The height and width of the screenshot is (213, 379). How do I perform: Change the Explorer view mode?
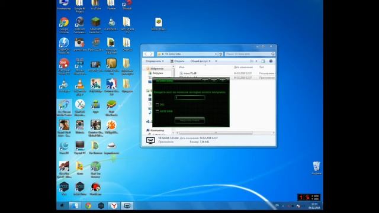252,61
